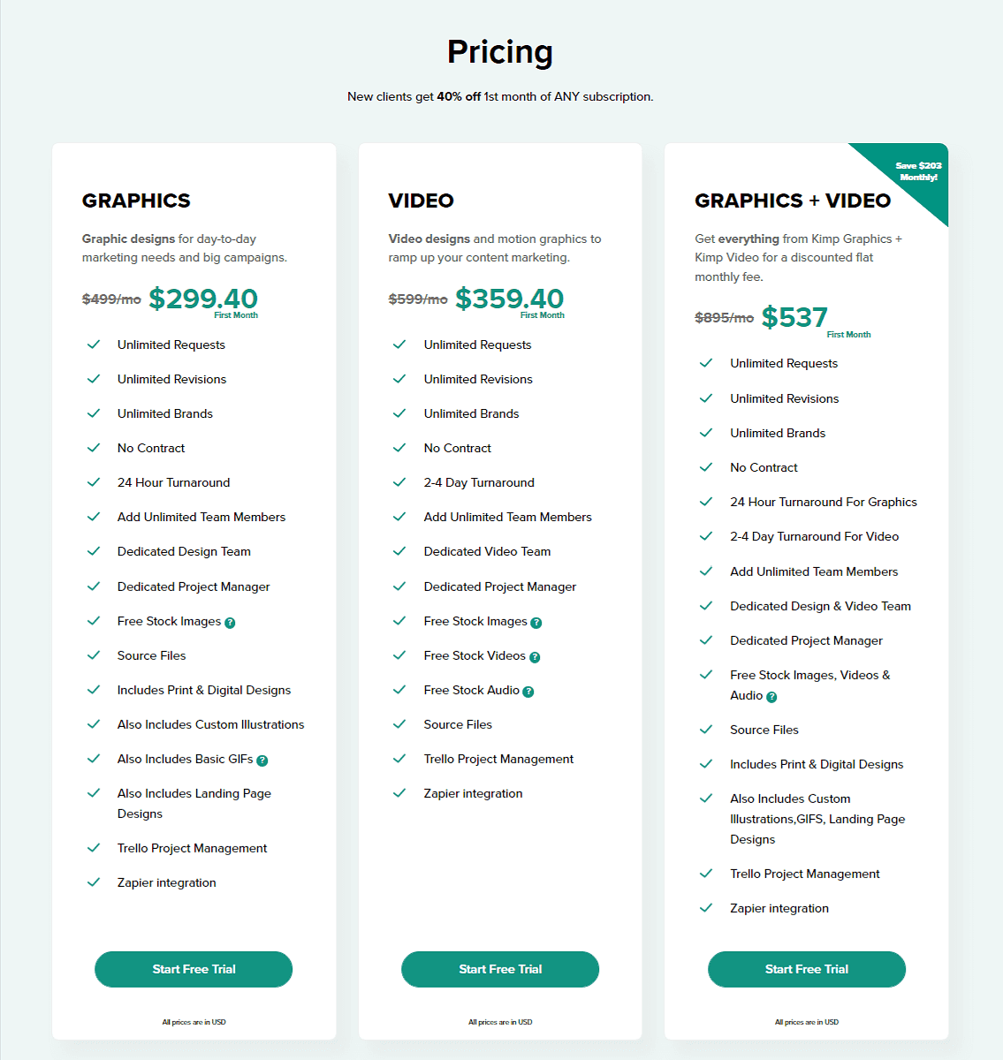Click help icon next to Also Includes Basic GIFs
This screenshot has width=1003, height=1060.
(x=262, y=761)
